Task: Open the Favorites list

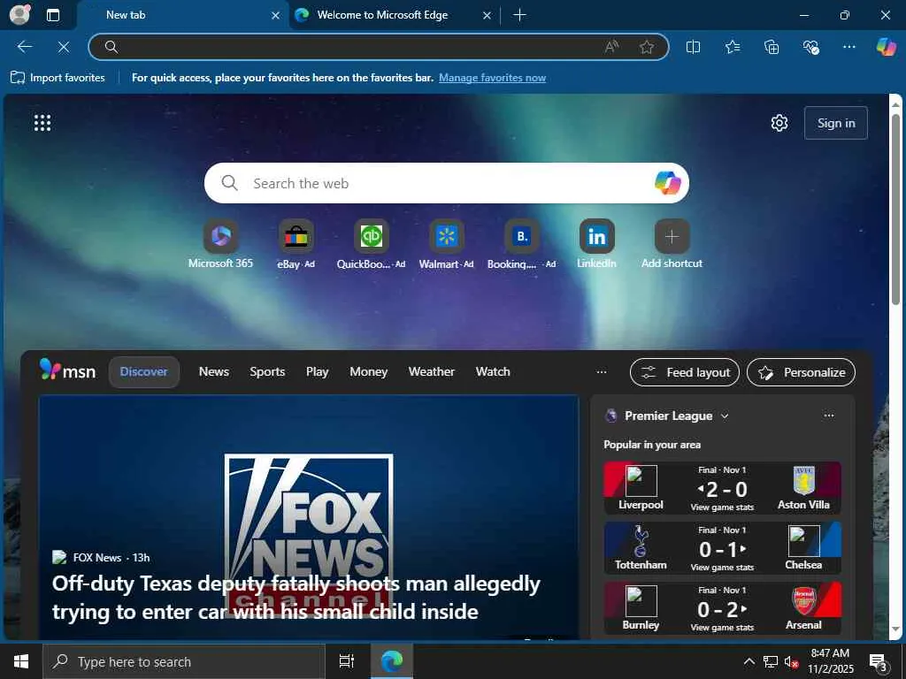Action: pos(732,47)
